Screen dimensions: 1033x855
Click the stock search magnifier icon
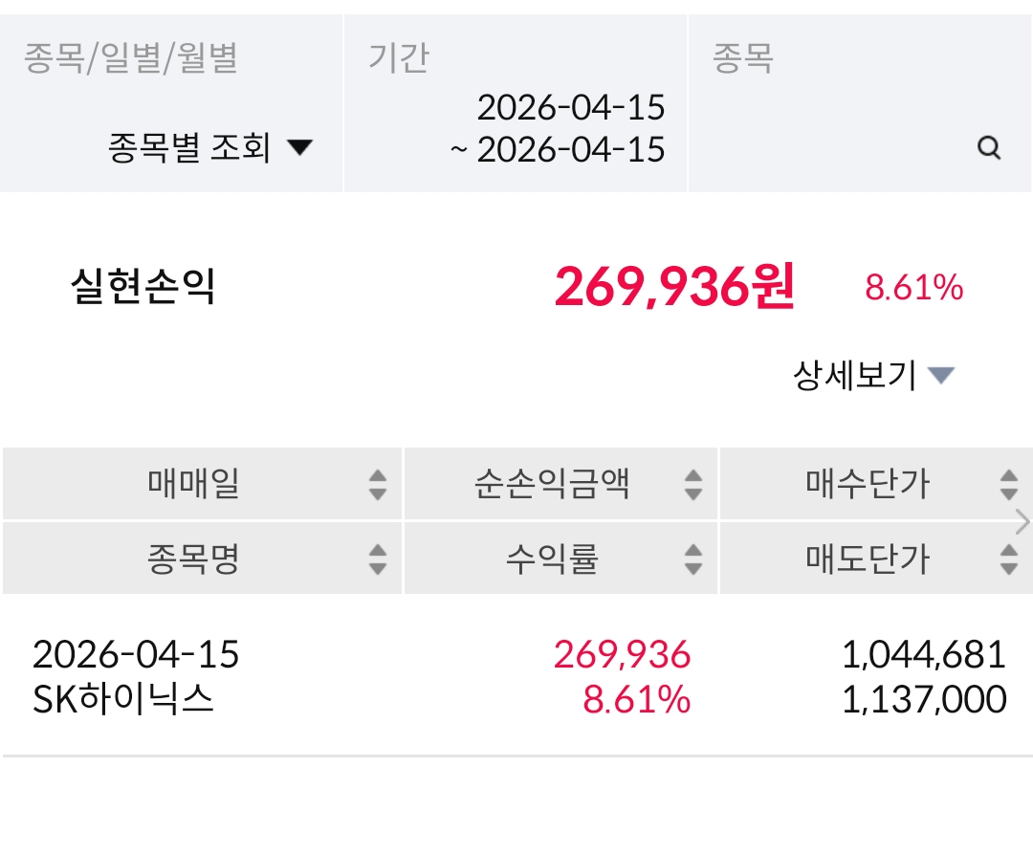[x=989, y=148]
